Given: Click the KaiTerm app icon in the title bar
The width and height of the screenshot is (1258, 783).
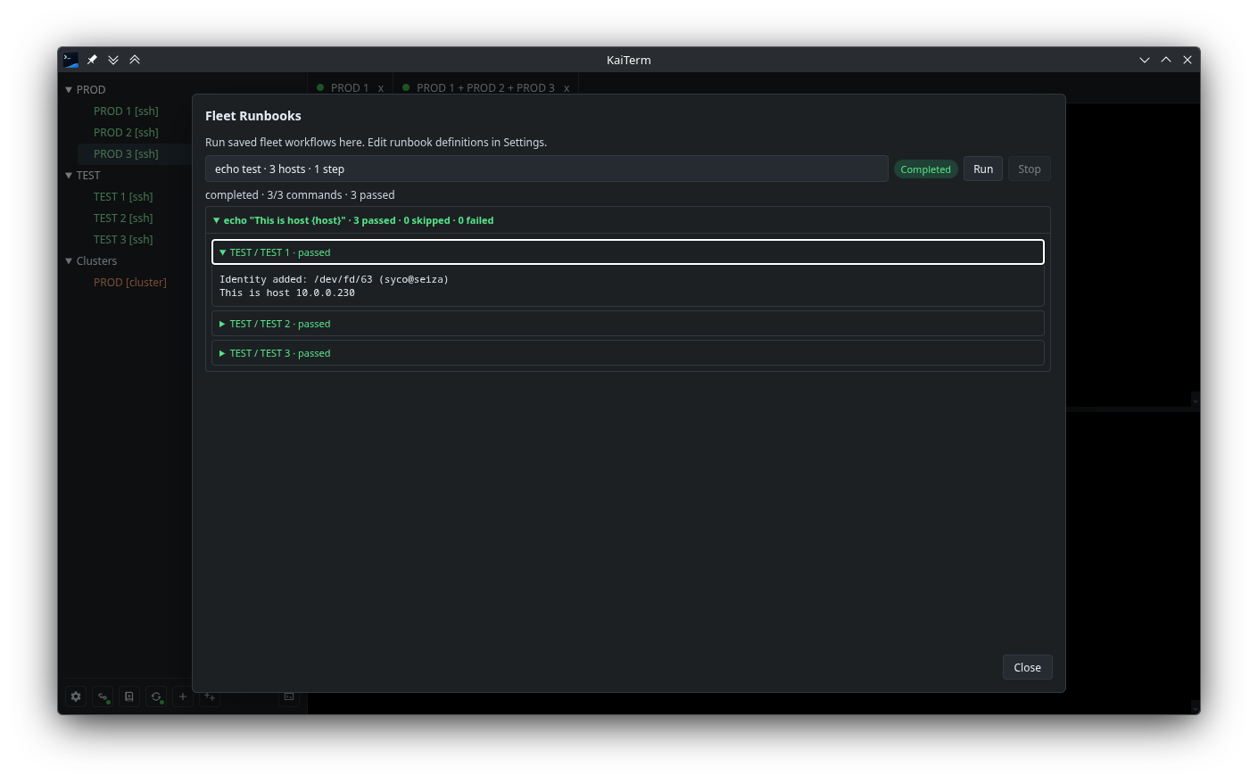Looking at the screenshot, I should 70,60.
